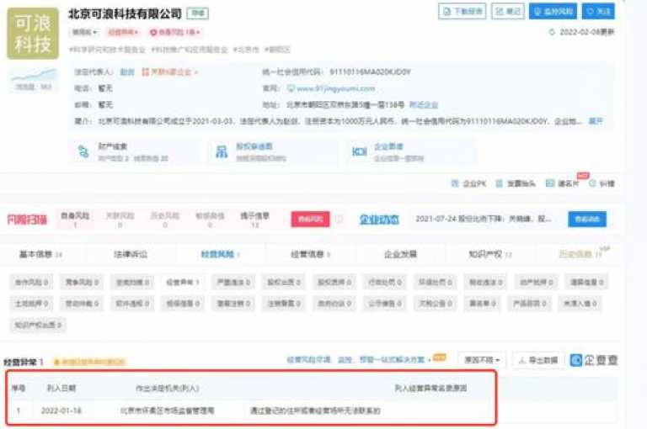
Task: Click the refresh icon beside 2022-02-08 update
Action: click(x=552, y=32)
